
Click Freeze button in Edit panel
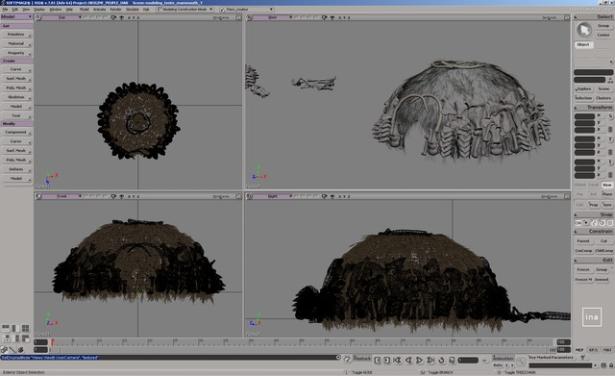point(583,269)
